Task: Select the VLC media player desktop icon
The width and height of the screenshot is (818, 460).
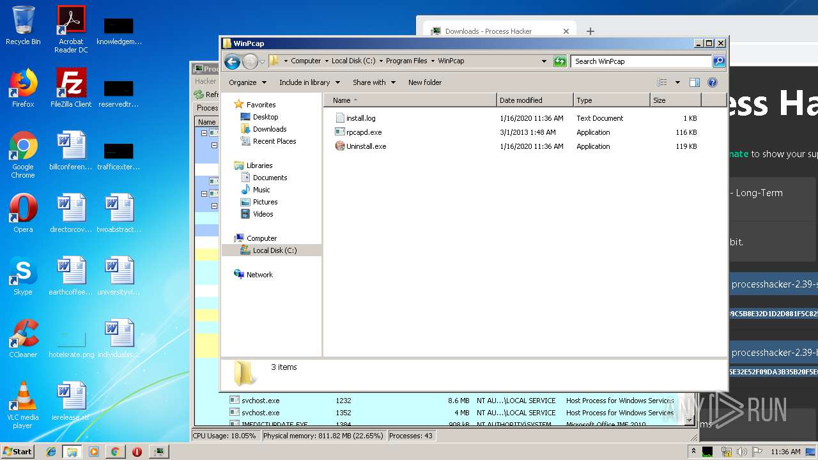Action: coord(23,406)
